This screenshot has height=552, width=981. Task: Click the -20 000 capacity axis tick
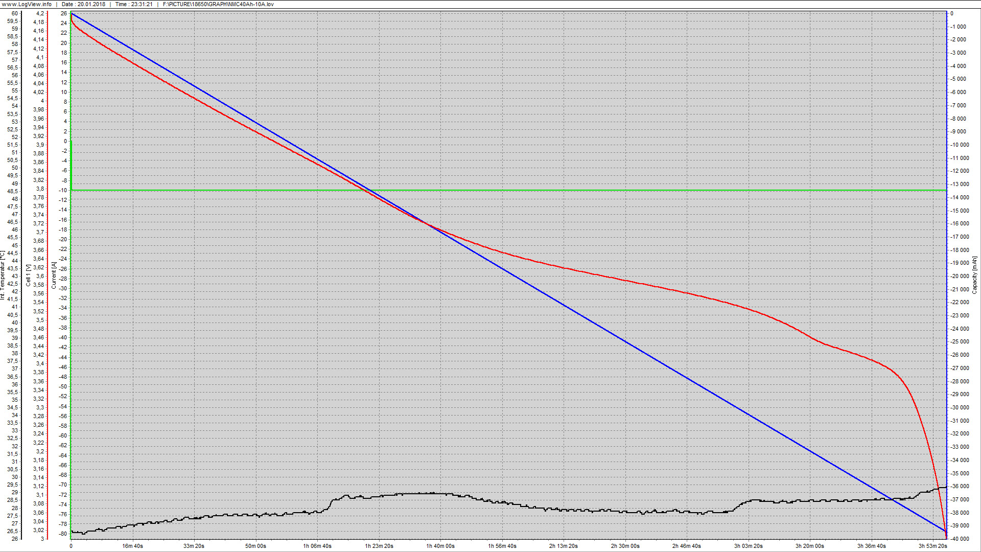960,276
